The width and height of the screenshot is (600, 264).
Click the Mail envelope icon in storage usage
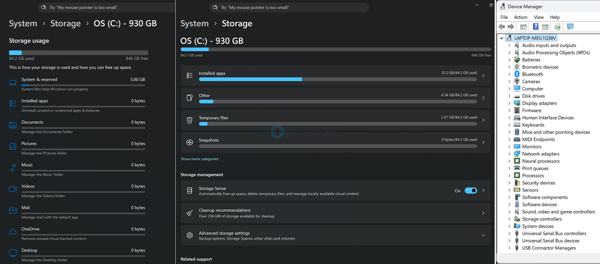tap(13, 211)
